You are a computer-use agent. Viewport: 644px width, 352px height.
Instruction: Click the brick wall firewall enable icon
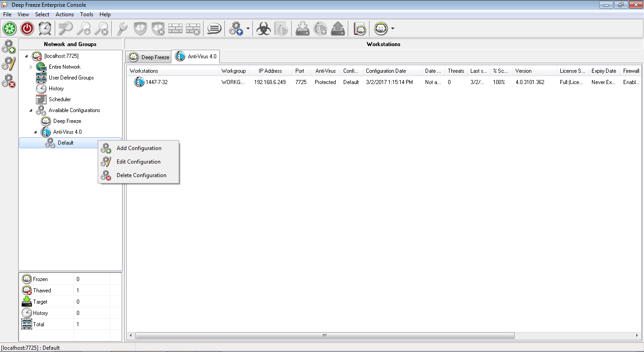click(x=175, y=28)
